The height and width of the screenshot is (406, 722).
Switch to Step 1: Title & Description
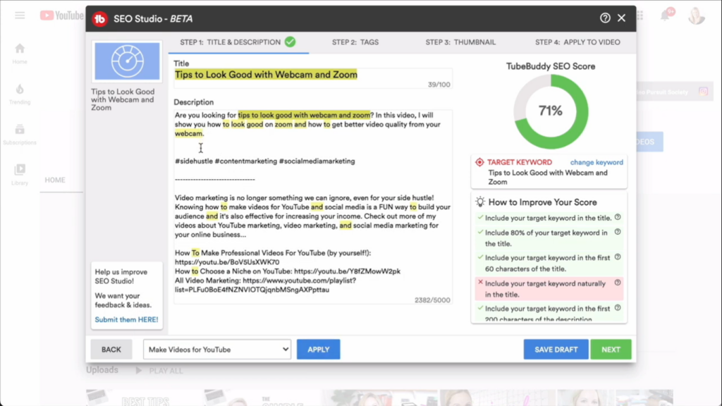pos(238,42)
